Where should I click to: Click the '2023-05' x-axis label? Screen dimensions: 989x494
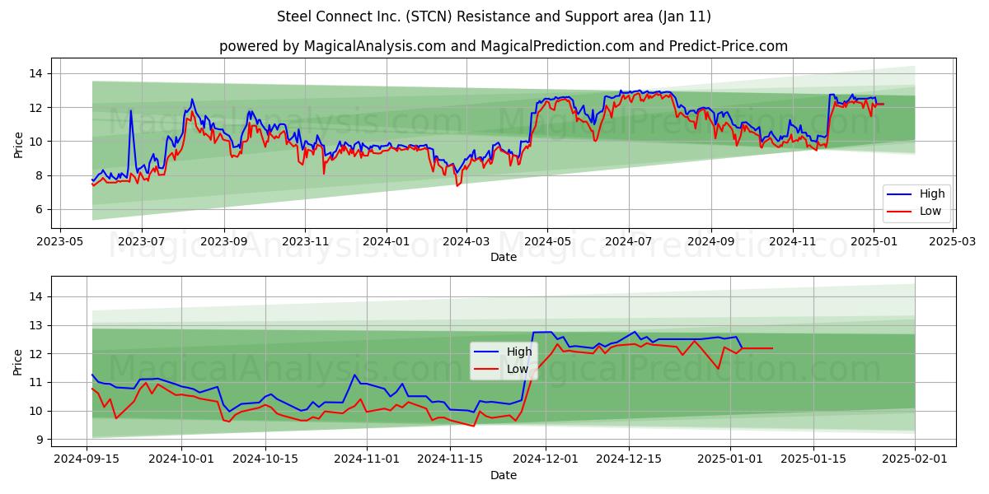[x=61, y=242]
